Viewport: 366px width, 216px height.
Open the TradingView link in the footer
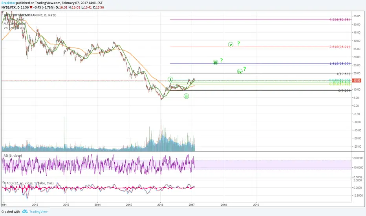pos(38,212)
